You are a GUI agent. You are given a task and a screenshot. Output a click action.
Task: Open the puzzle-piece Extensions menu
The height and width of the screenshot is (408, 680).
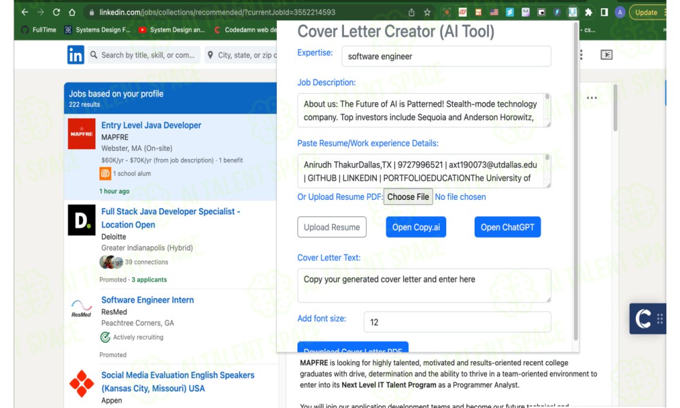point(588,12)
